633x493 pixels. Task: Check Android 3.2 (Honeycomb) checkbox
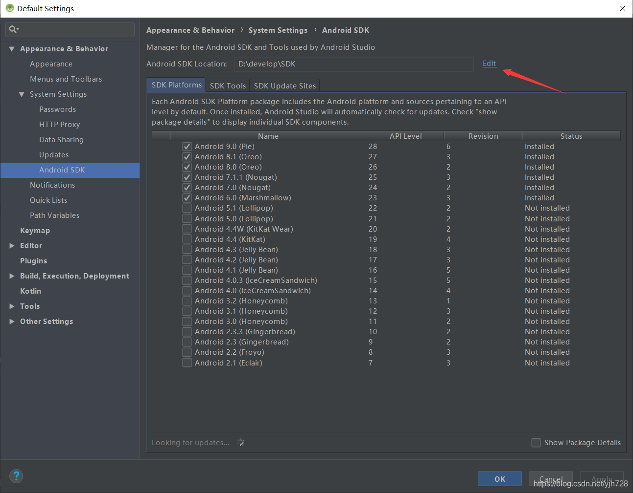tap(187, 301)
